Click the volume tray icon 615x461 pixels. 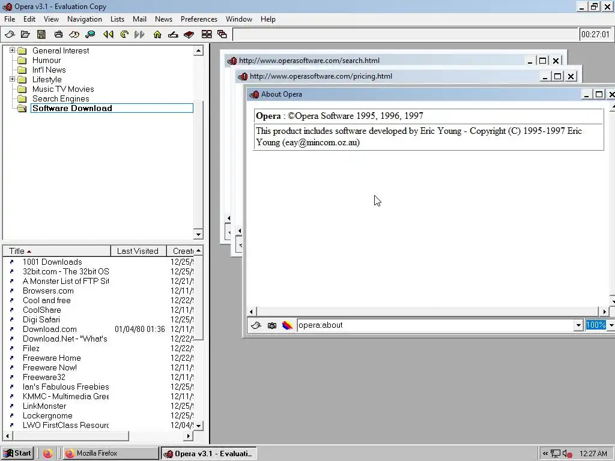click(568, 454)
